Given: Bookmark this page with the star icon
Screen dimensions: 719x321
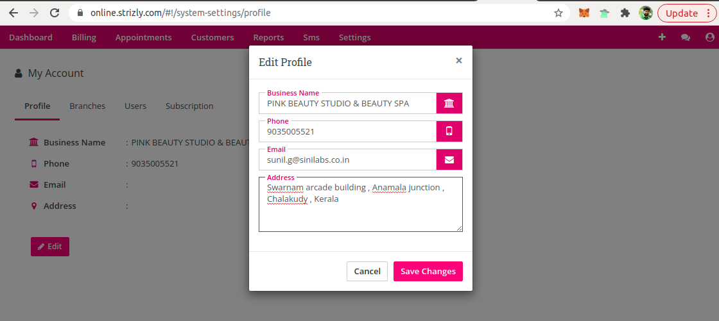Looking at the screenshot, I should click(x=558, y=13).
